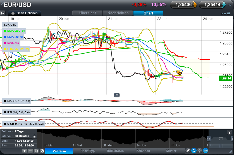Click the reset (crossed circle) icon
The width and height of the screenshot is (234, 155).
point(42,151)
